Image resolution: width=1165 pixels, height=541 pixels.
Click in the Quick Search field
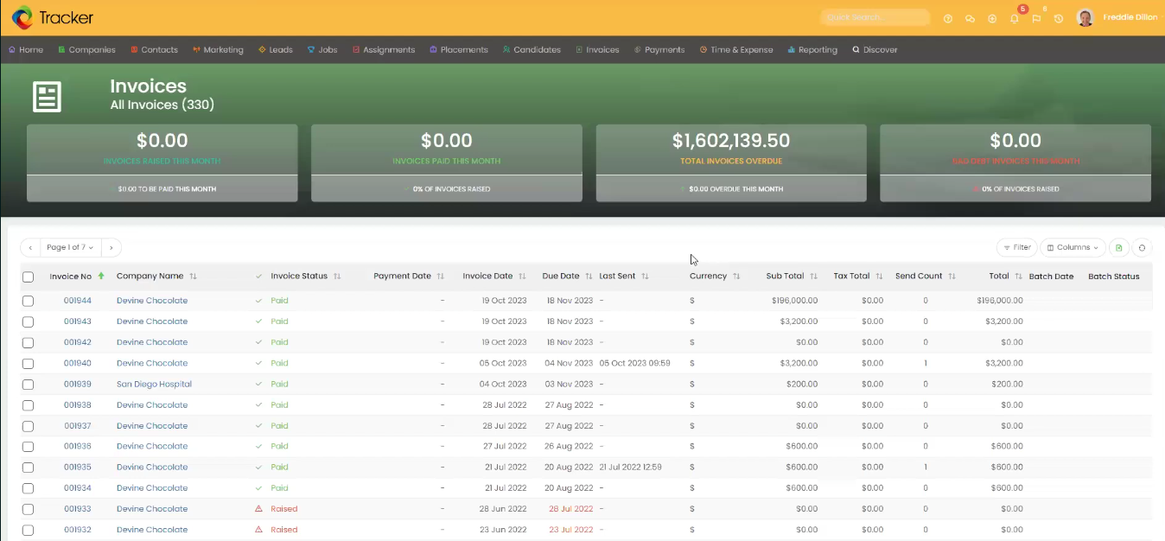tap(875, 17)
